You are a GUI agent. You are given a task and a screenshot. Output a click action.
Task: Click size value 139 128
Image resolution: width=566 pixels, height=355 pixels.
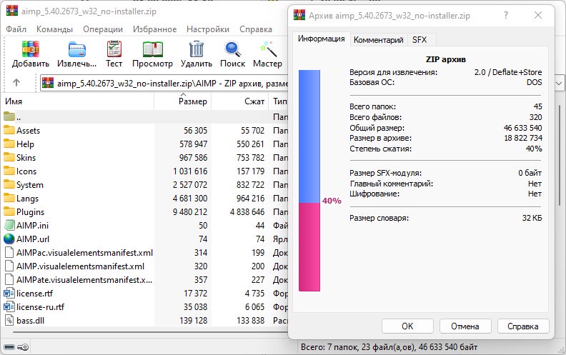pos(193,321)
